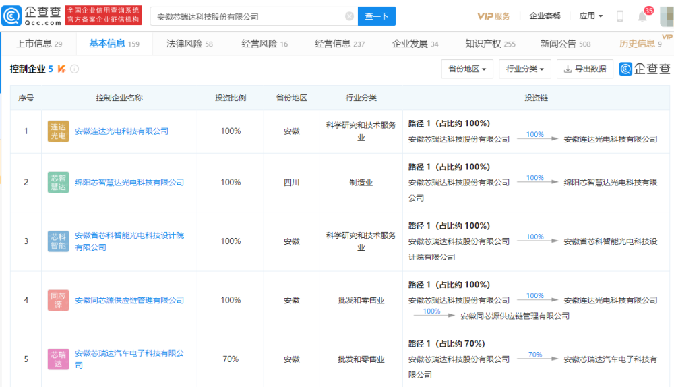Click the 科学研究和技术服务业 cell in row 1
This screenshot has width=674, height=387.
361,131
